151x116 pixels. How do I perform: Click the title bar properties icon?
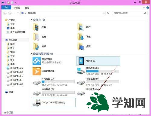8,3
